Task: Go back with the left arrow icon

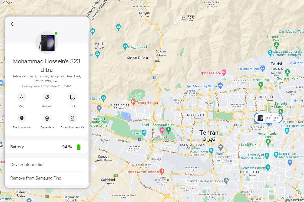Action: tap(12, 24)
